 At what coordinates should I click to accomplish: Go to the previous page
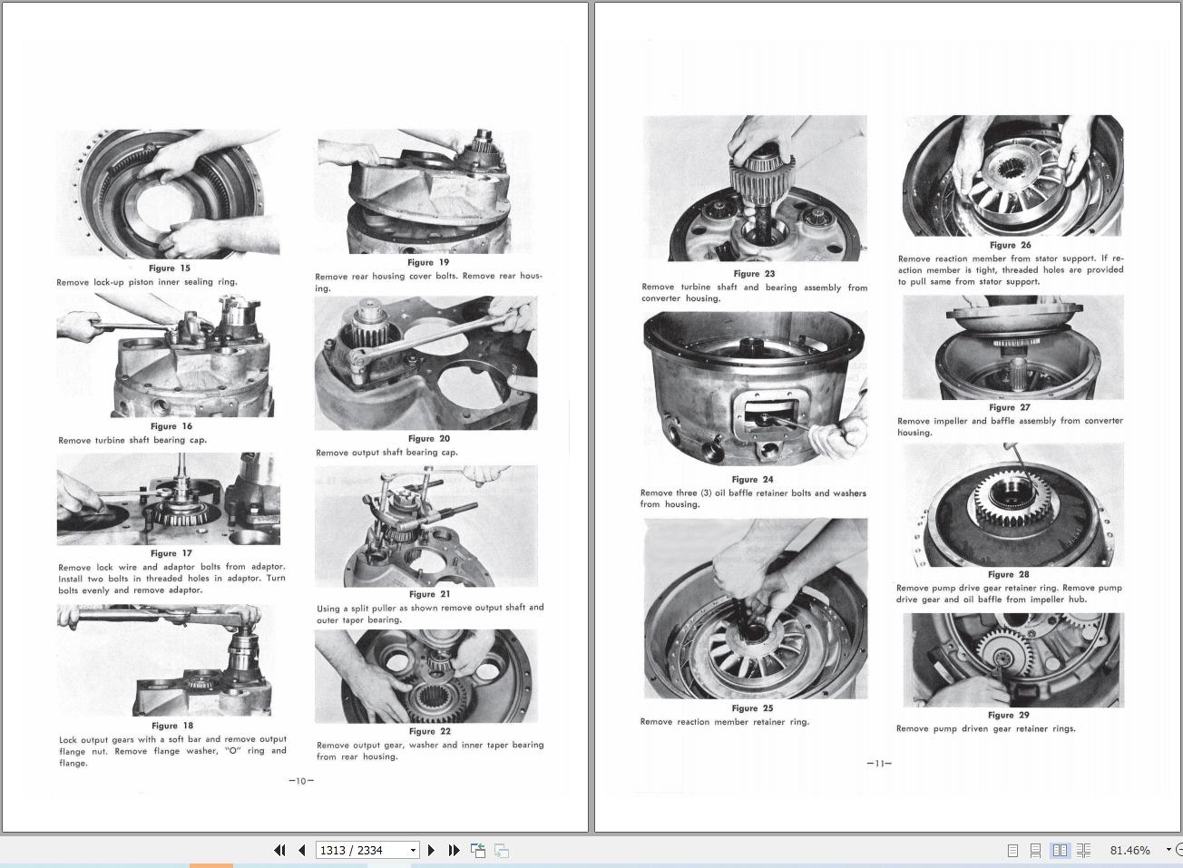301,850
